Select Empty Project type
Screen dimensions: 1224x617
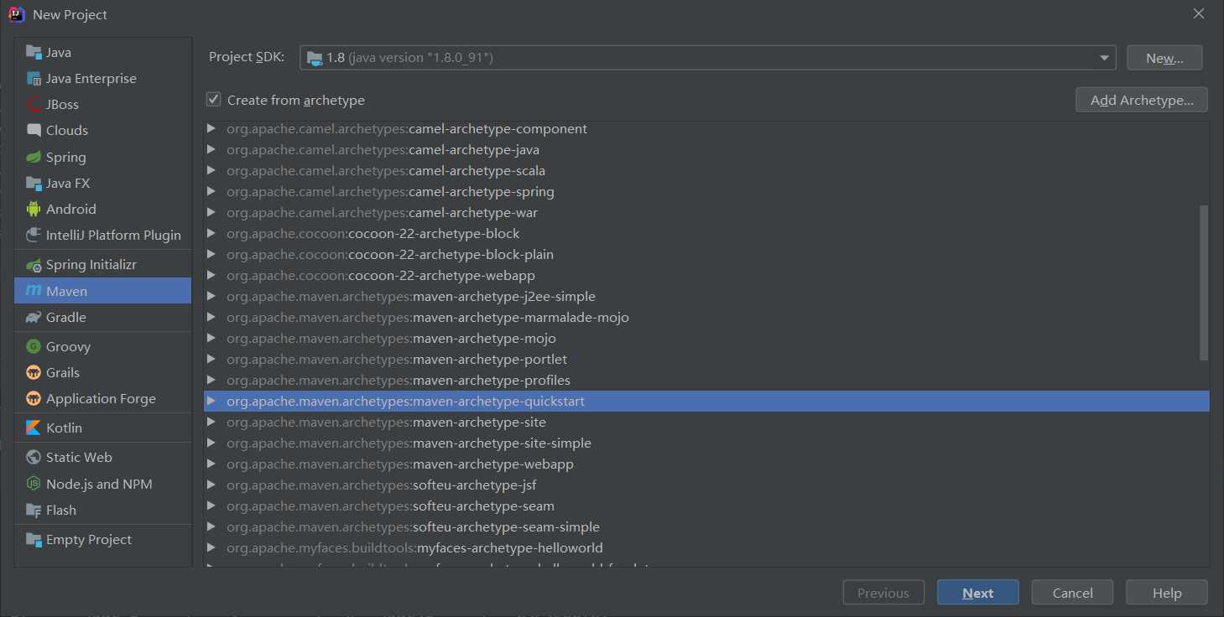[x=103, y=539]
